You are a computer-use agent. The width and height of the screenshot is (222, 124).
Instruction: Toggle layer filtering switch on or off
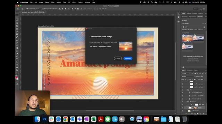(x=205, y=73)
